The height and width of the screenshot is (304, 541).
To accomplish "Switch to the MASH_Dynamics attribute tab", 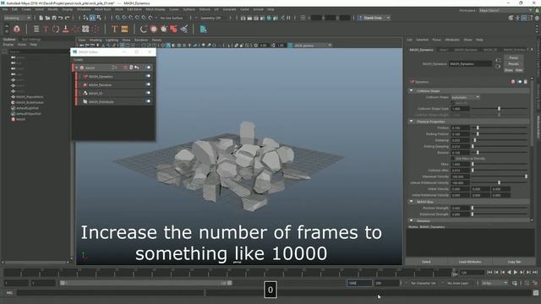I will click(x=421, y=50).
